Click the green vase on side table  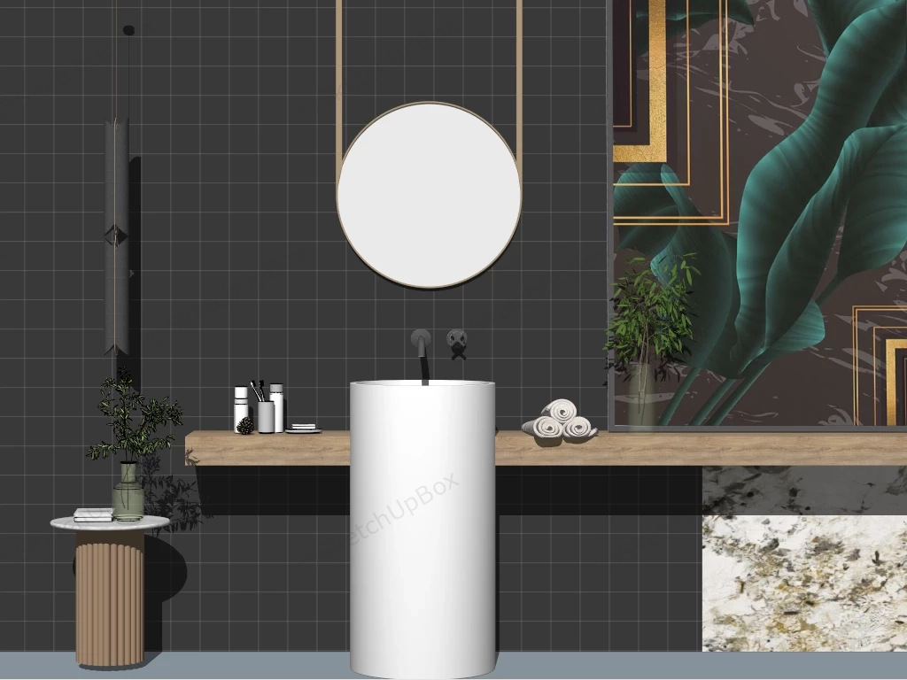tap(128, 492)
